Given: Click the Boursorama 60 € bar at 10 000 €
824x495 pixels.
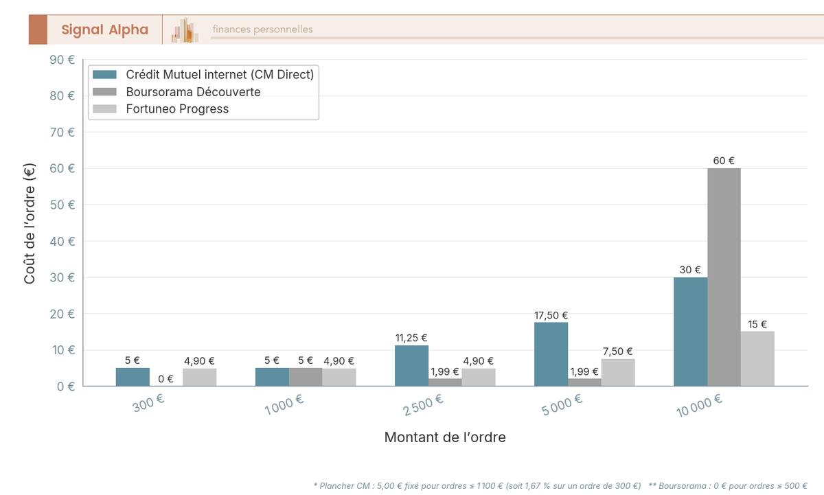Looking at the screenshot, I should coord(724,277).
